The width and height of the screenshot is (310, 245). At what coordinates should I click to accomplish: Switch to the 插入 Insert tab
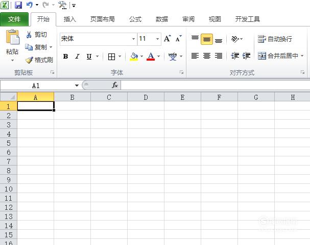[70, 19]
